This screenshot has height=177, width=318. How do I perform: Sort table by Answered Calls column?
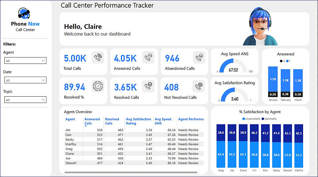(92, 121)
